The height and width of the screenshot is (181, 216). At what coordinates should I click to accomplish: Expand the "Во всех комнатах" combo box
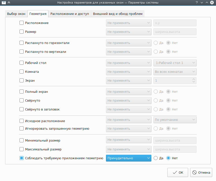point(175,72)
